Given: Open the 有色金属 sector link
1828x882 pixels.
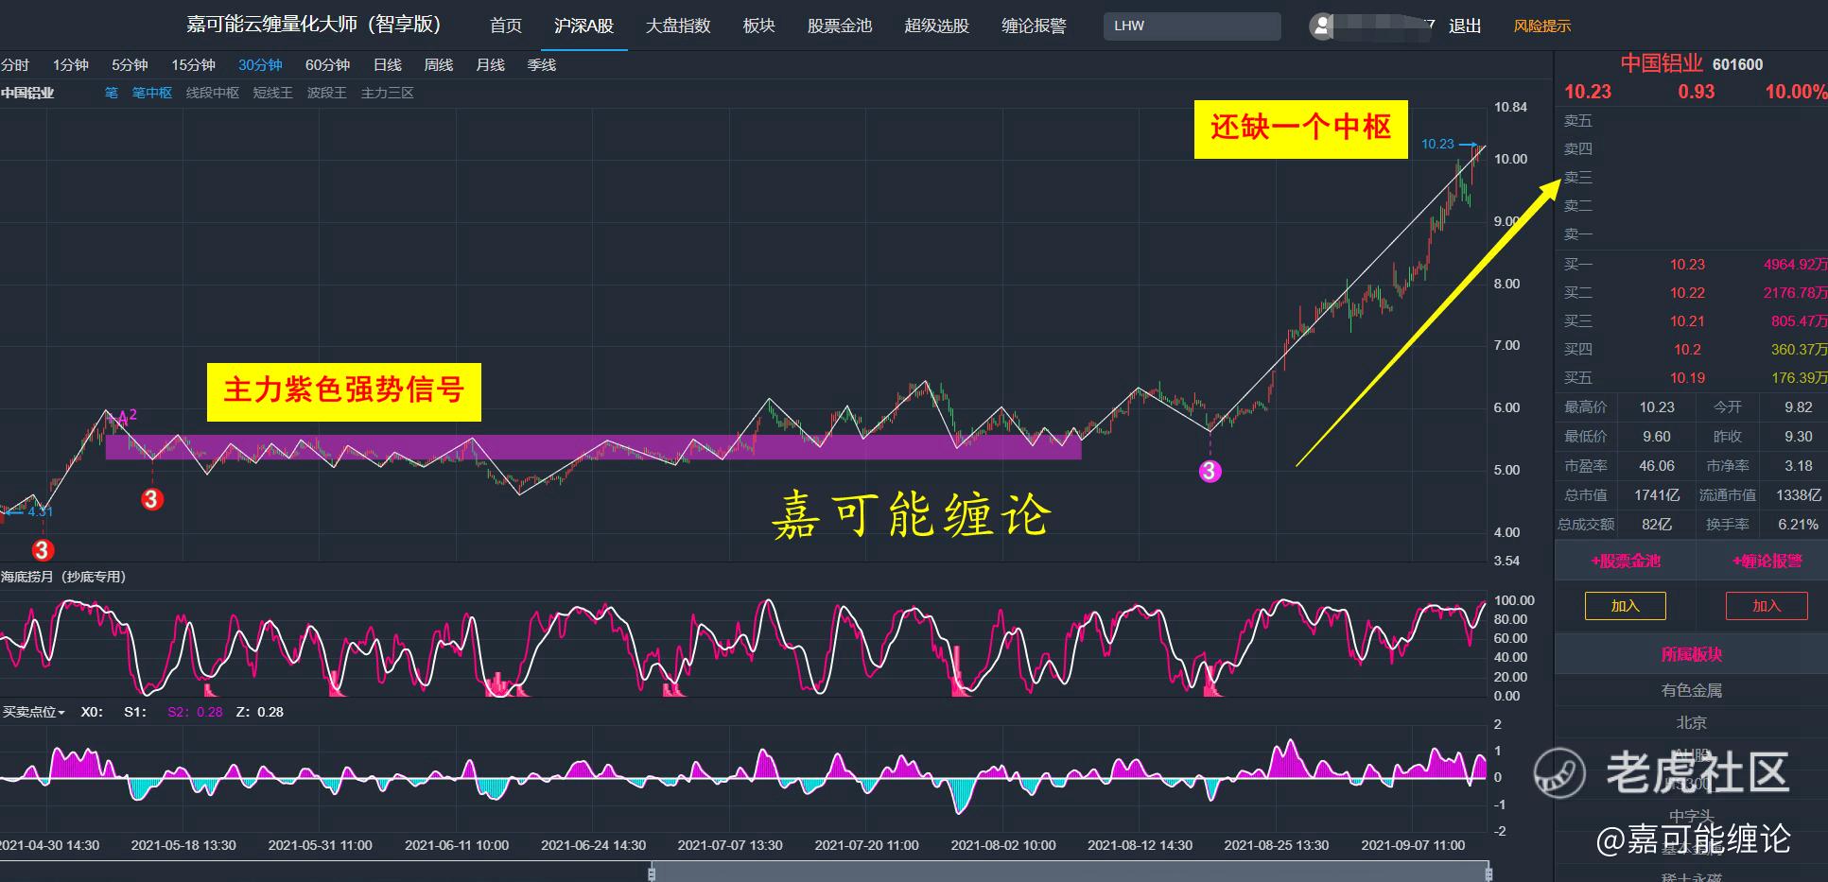Looking at the screenshot, I should (x=1691, y=691).
